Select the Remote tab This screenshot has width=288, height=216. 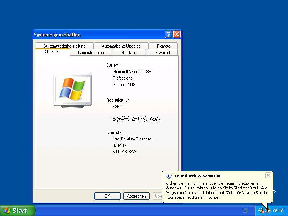point(163,46)
